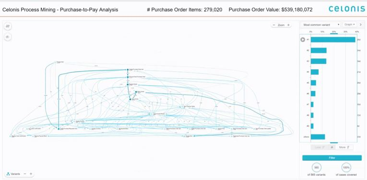The image size is (367, 180).
Task: Play the animation for variant #1
Action: (x=303, y=40)
